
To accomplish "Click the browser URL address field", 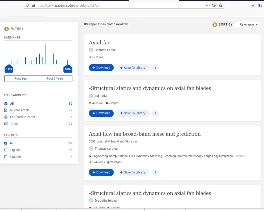I will [x=118, y=5].
